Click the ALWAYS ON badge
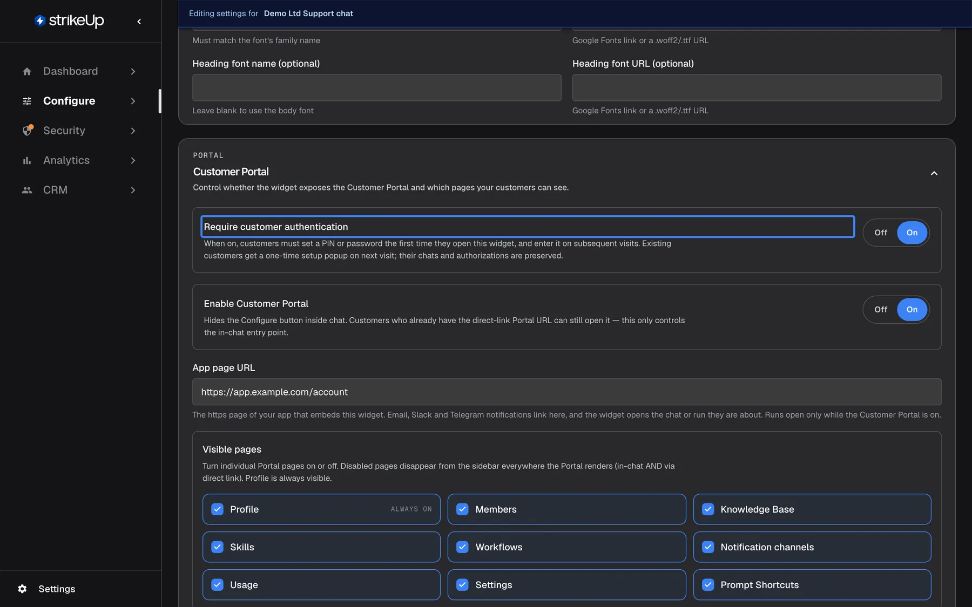Image resolution: width=972 pixels, height=607 pixels. pyautogui.click(x=411, y=509)
